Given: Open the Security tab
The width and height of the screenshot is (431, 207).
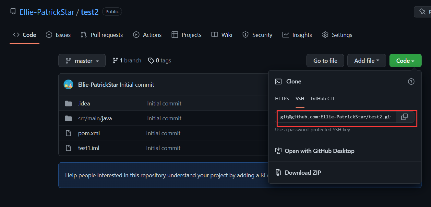Looking at the screenshot, I should coord(257,35).
